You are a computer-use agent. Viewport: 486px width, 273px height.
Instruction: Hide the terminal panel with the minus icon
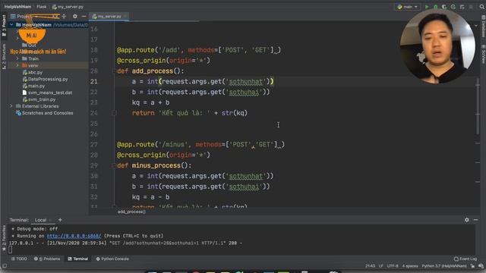coord(475,220)
